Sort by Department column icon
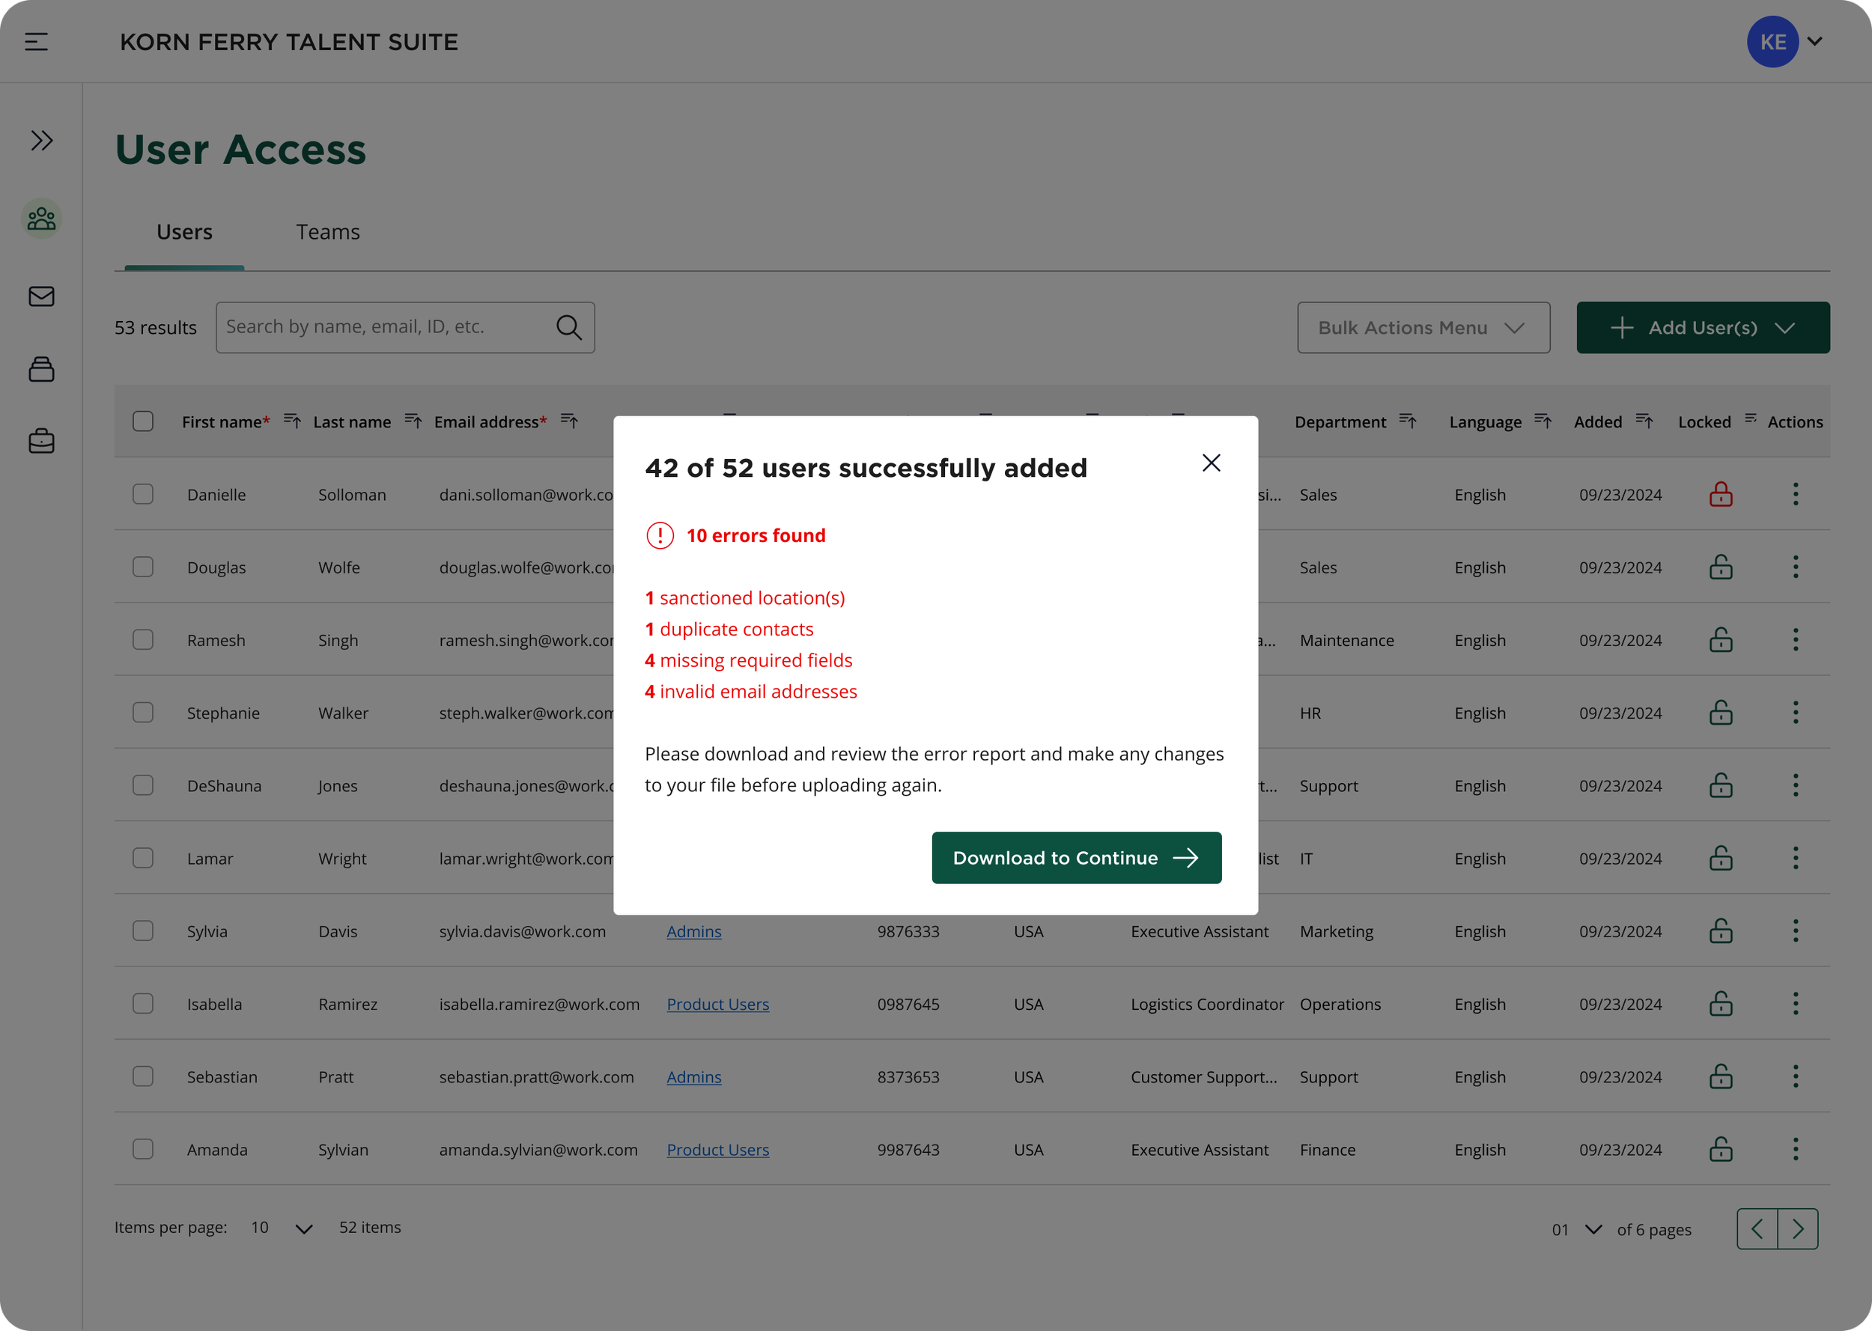This screenshot has width=1872, height=1331. (x=1407, y=421)
